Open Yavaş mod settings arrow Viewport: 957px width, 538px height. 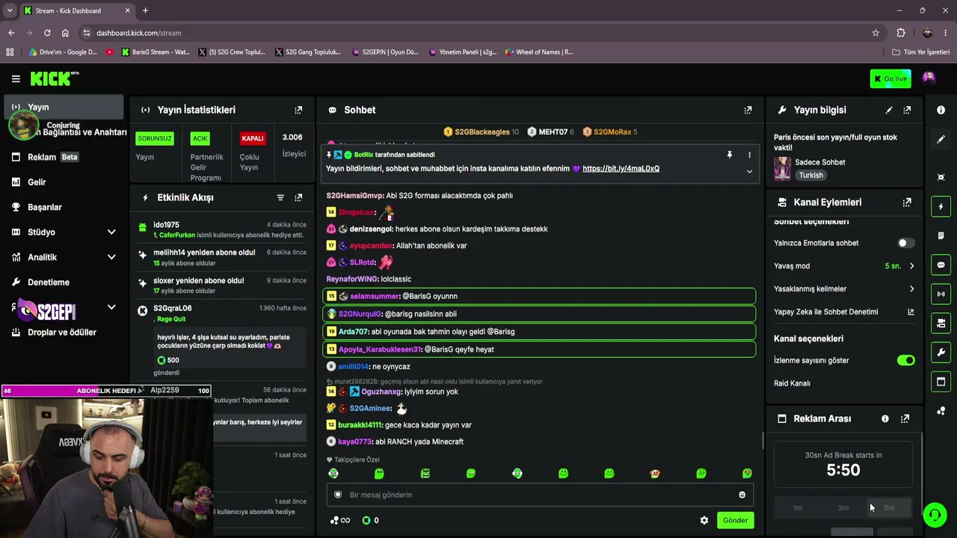pyautogui.click(x=911, y=266)
